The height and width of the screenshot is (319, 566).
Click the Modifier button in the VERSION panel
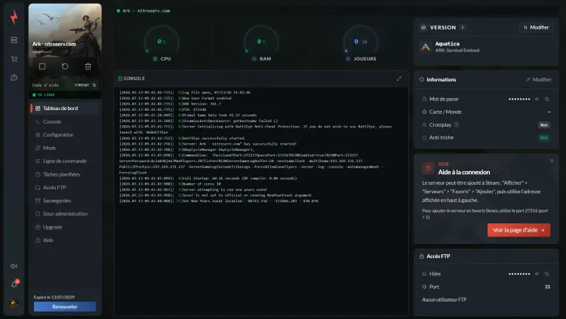click(536, 27)
